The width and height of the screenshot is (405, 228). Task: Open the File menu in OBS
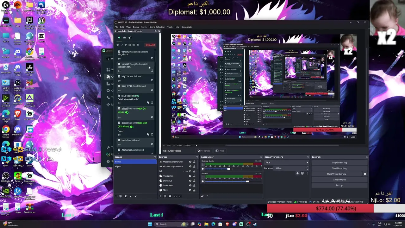tap(116, 27)
